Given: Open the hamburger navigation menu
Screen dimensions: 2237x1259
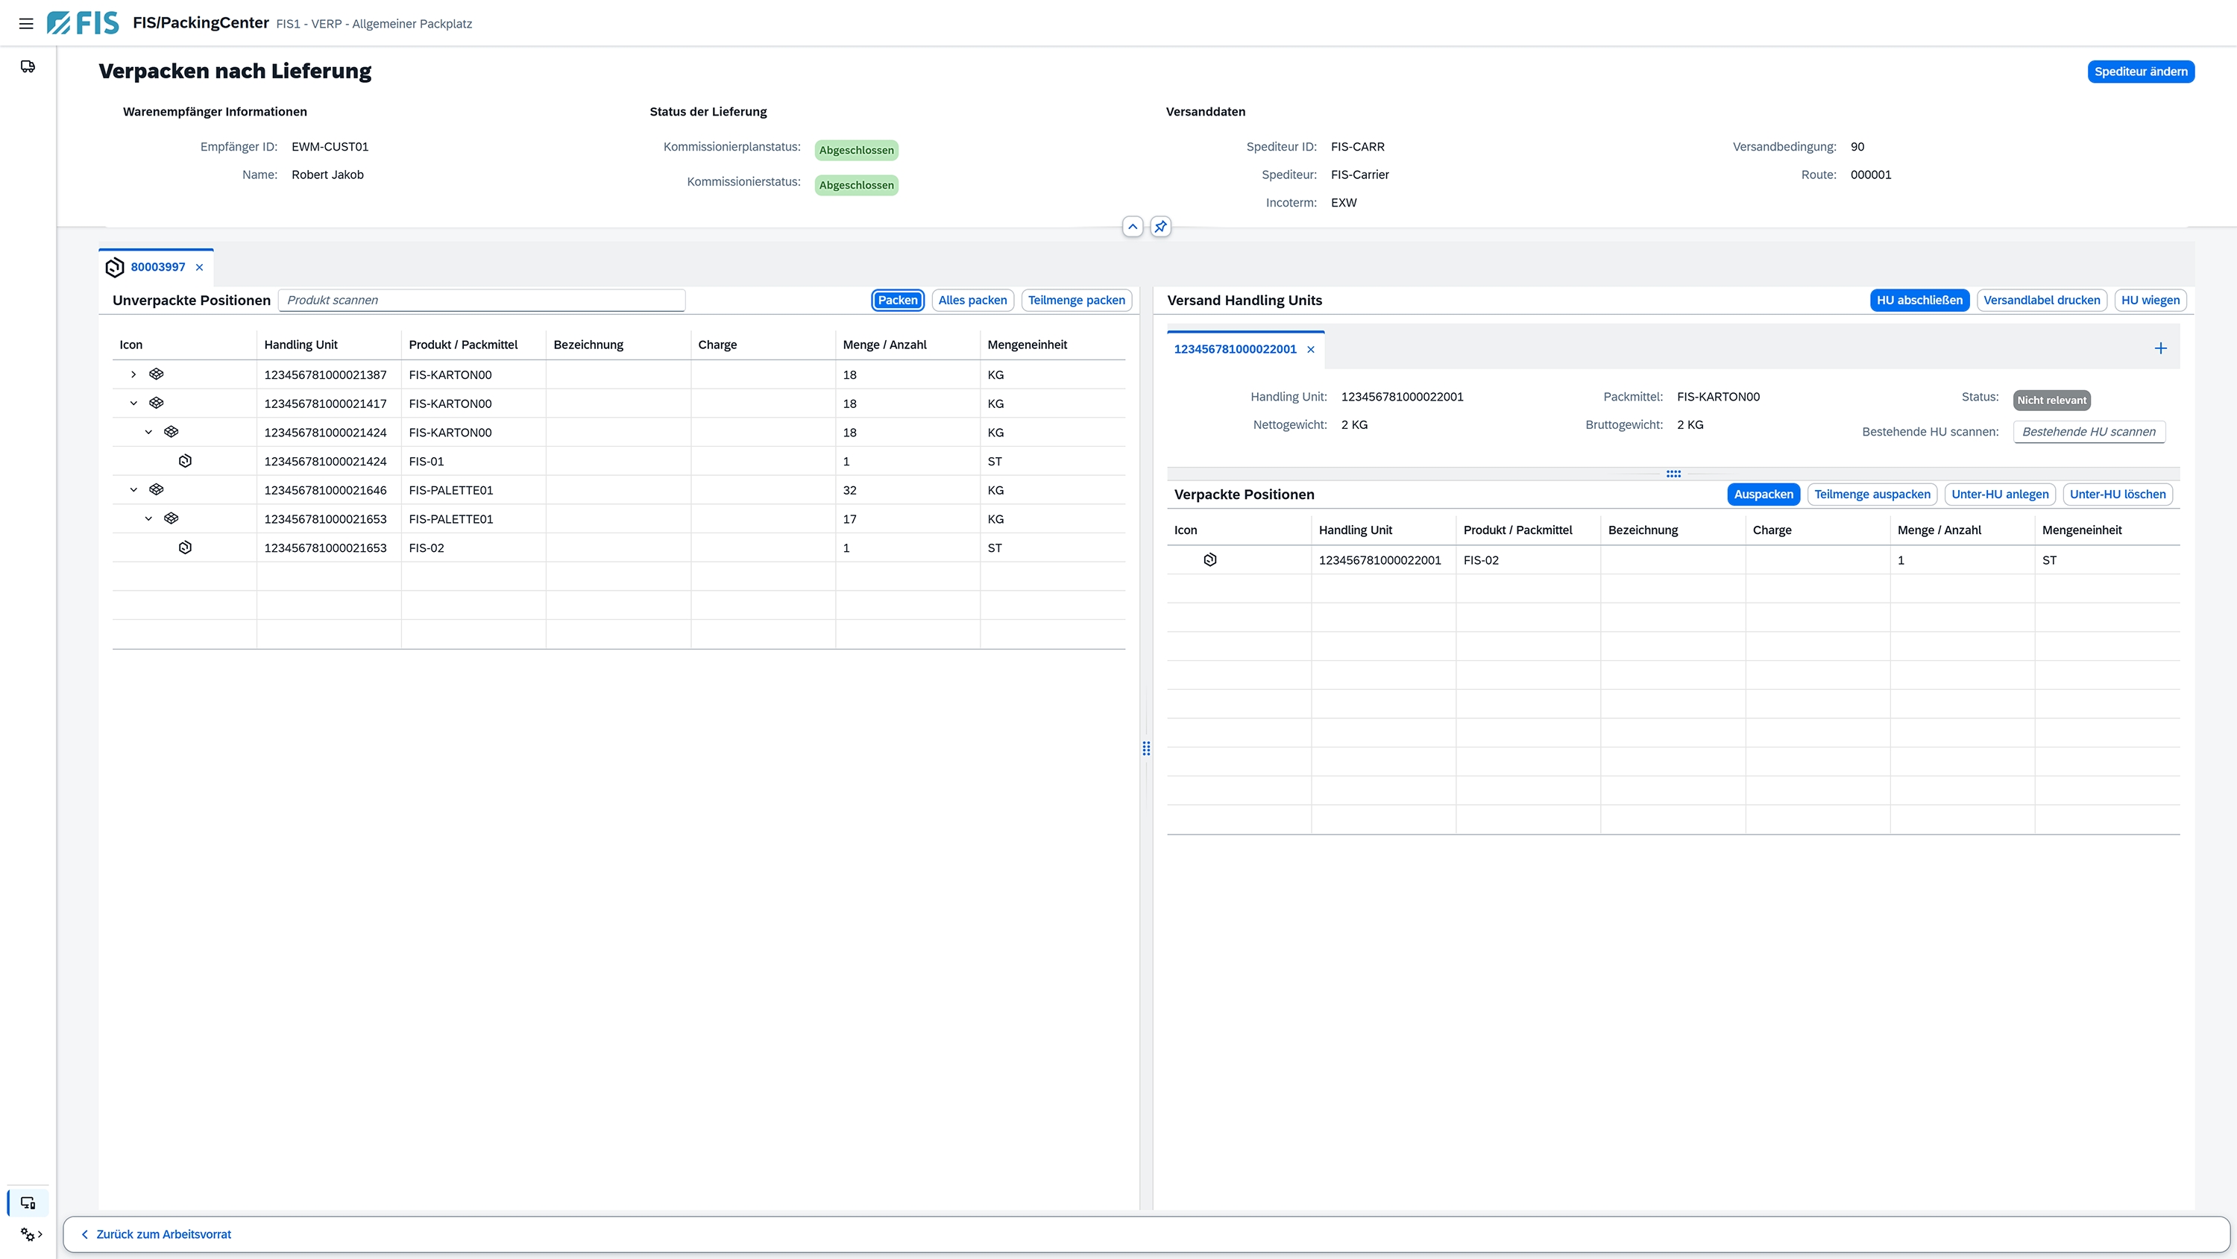Looking at the screenshot, I should (26, 23).
